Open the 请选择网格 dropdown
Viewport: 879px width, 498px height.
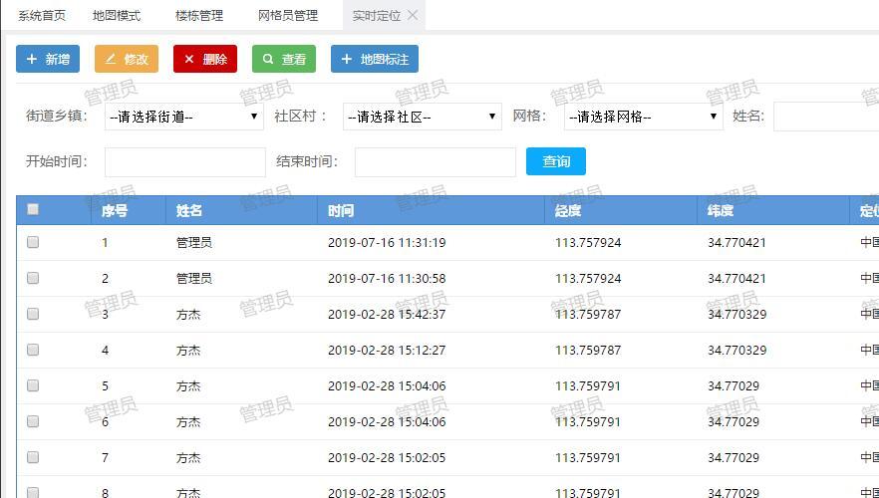(644, 117)
